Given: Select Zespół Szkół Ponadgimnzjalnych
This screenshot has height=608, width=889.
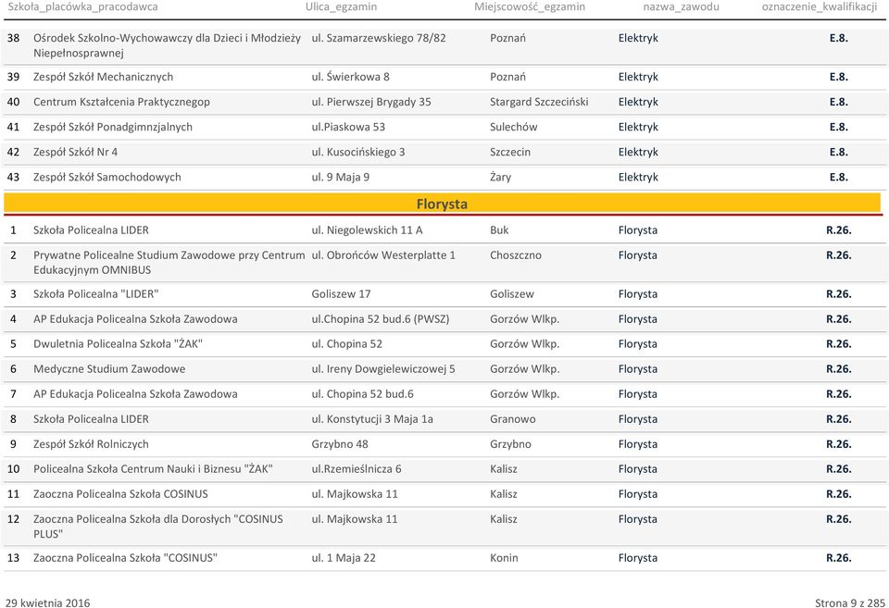Looking at the screenshot, I should tap(113, 127).
